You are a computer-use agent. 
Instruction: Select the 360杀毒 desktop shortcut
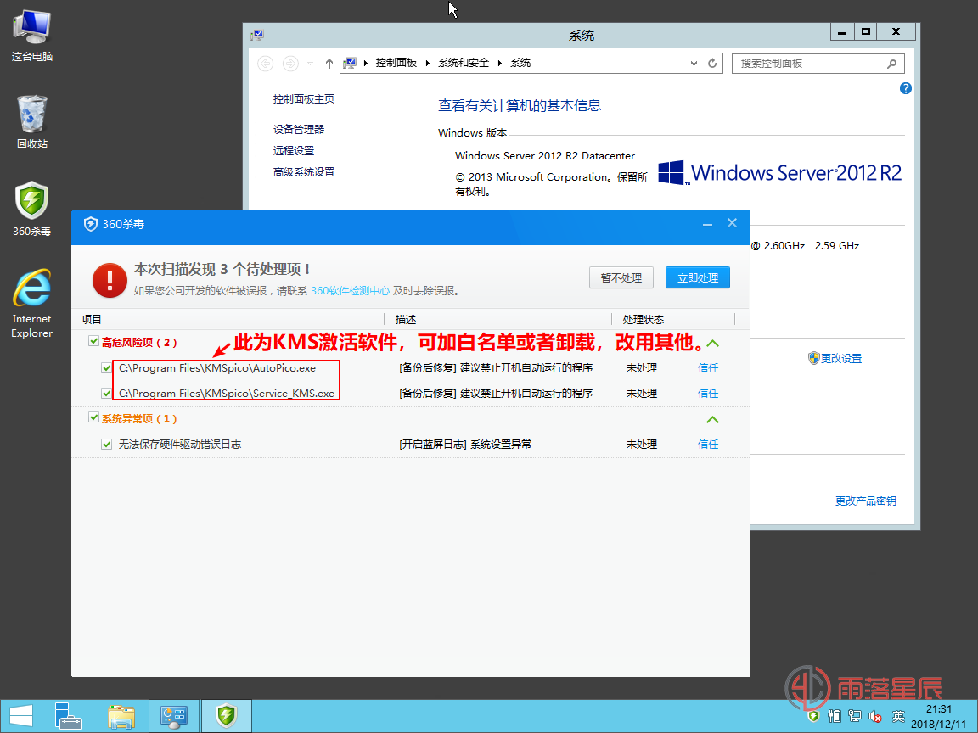click(x=31, y=209)
